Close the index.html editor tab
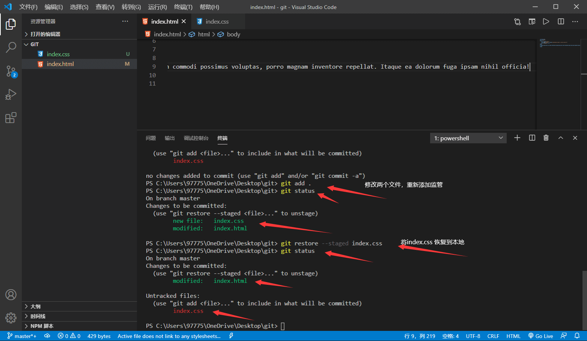587x341 pixels. coord(184,21)
